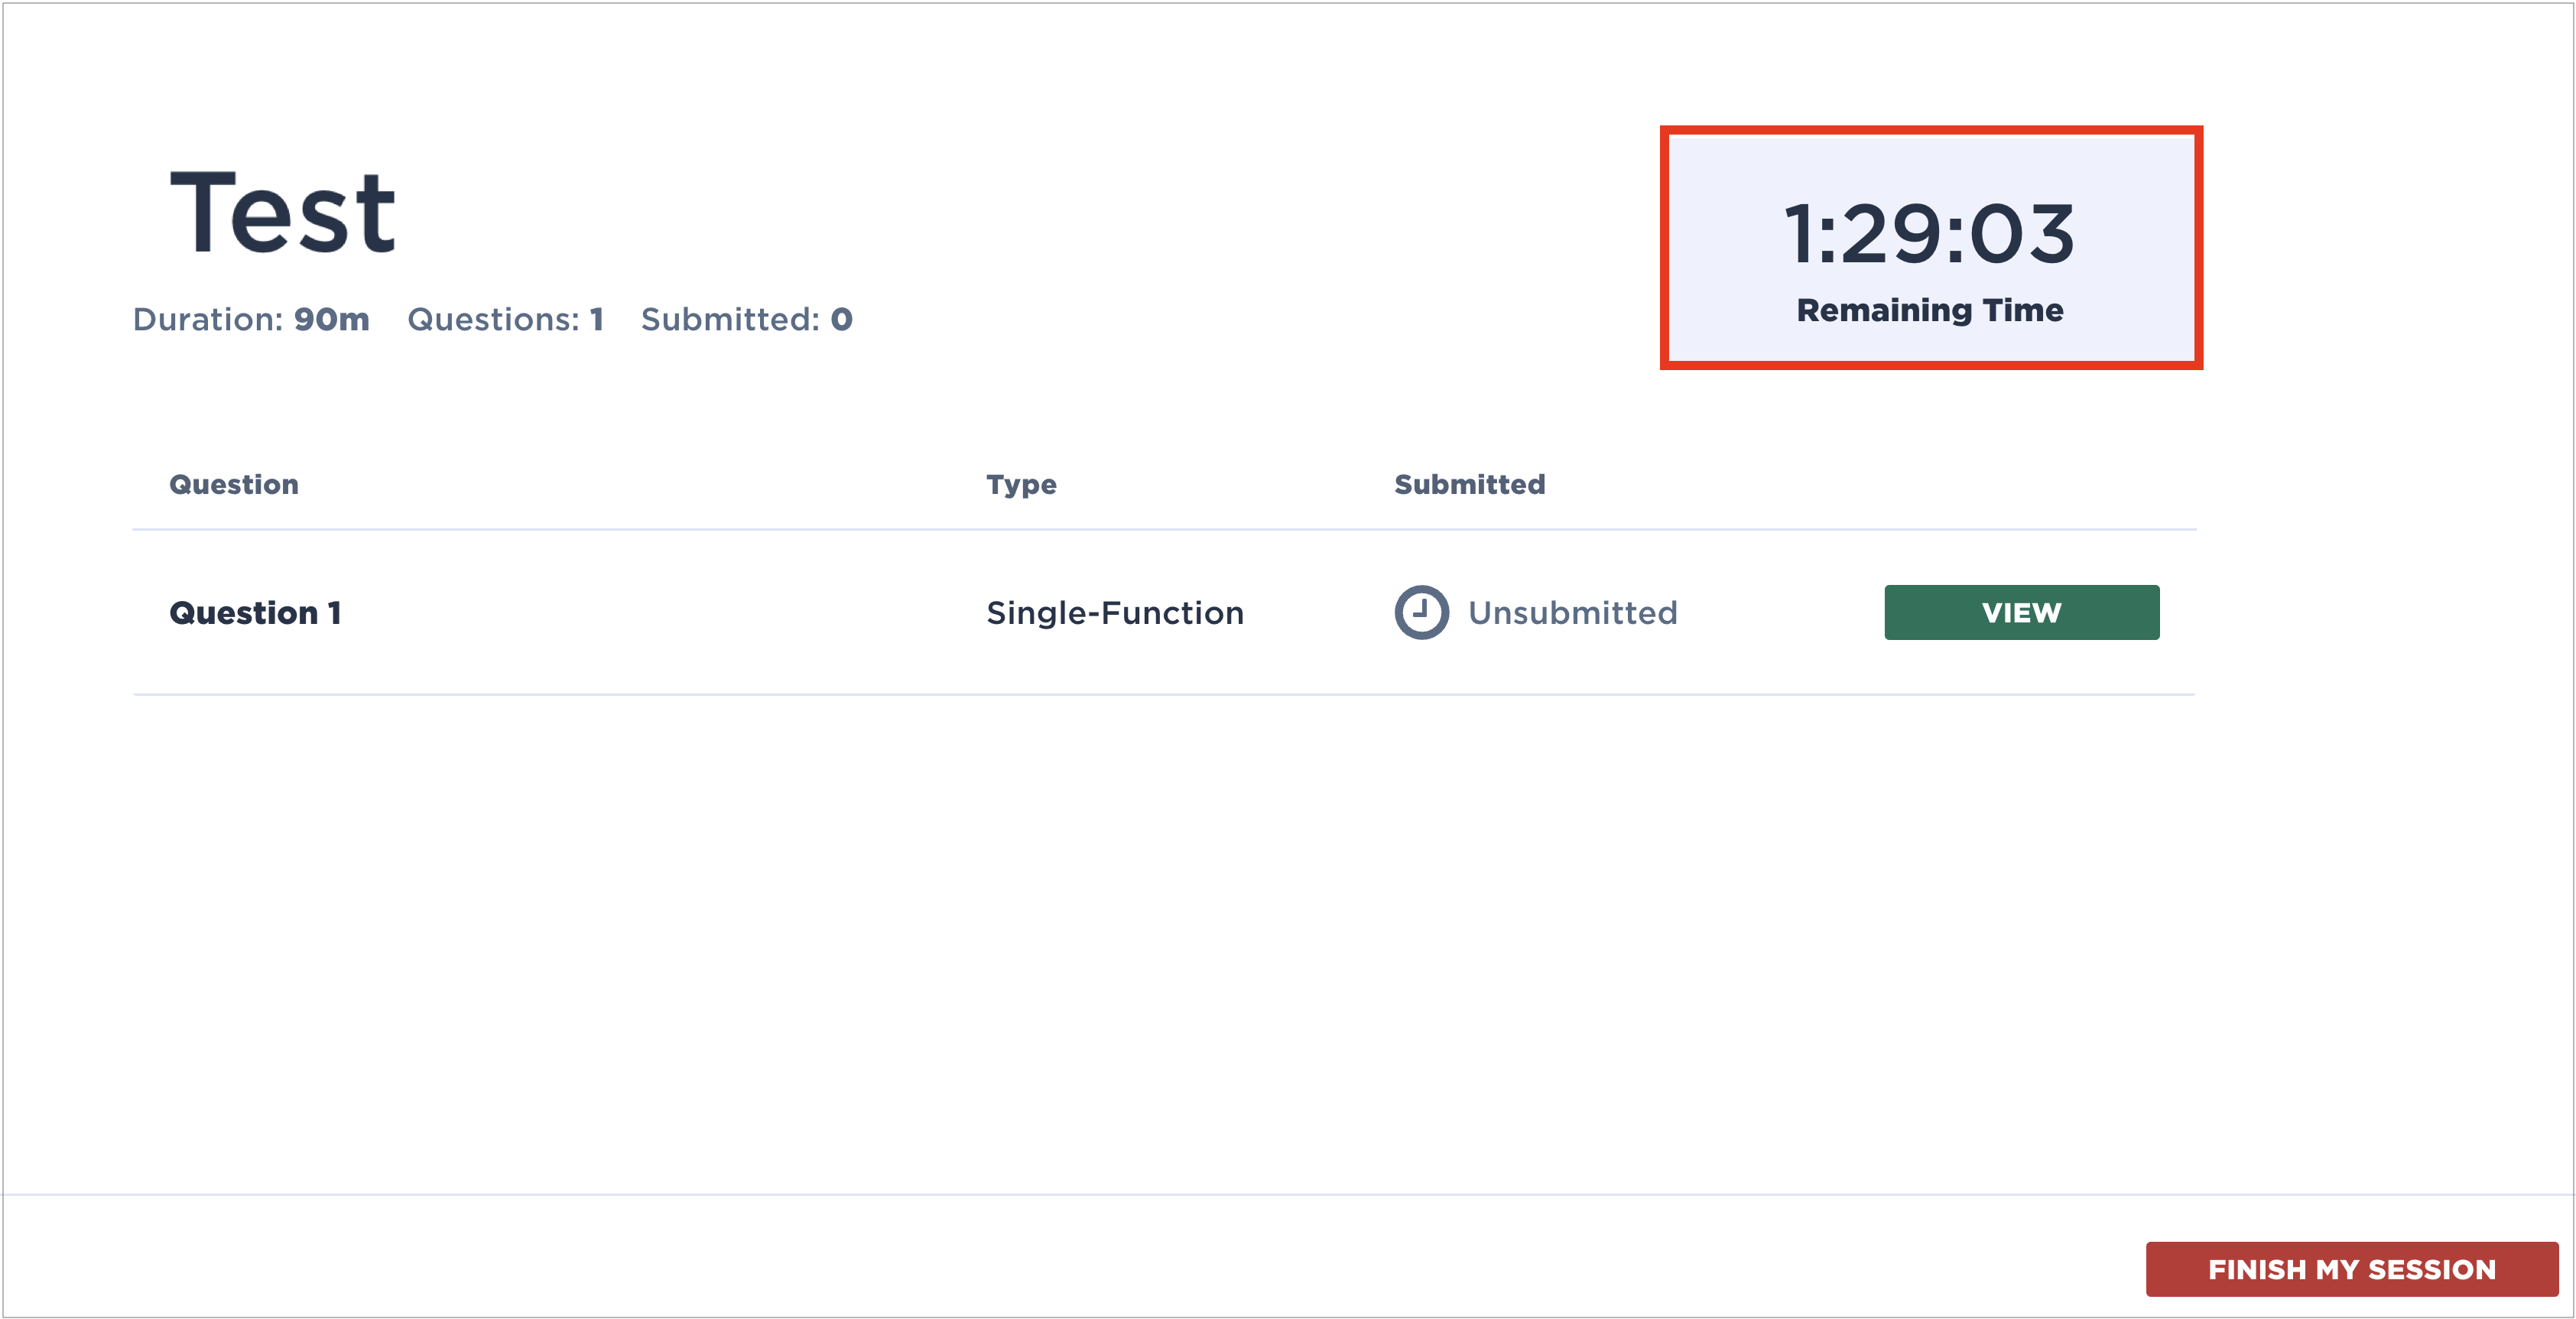Click the Submitted label under the title
The height and width of the screenshot is (1319, 2576).
click(x=730, y=319)
